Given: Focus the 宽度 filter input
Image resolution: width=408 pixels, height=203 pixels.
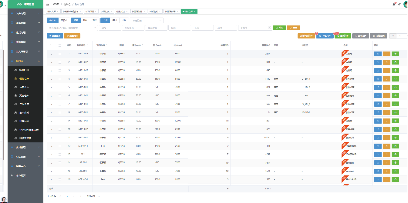Looking at the screenshot, I should pyautogui.click(x=179, y=28).
